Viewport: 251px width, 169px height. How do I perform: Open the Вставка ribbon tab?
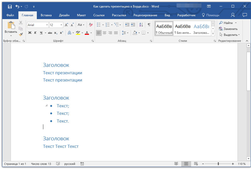pyautogui.click(x=46, y=15)
